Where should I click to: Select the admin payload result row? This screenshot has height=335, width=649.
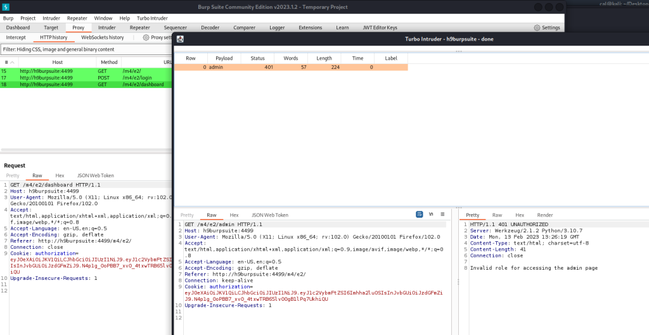[291, 67]
